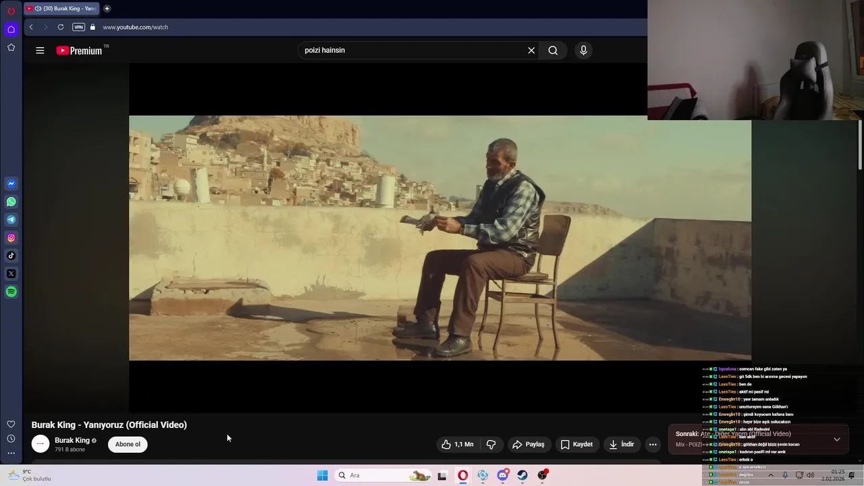Open Instagram in the Opera sidebar
The width and height of the screenshot is (864, 486).
pos(11,238)
